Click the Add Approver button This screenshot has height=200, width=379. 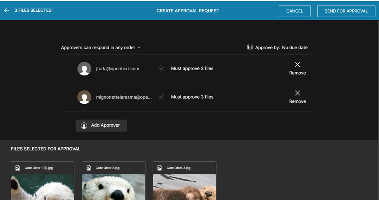coord(101,125)
